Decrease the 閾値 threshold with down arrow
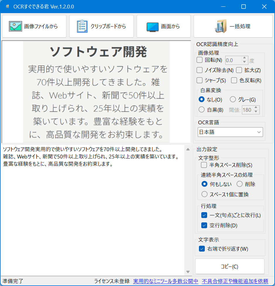Screen dimensions: 275x286 click(256, 112)
